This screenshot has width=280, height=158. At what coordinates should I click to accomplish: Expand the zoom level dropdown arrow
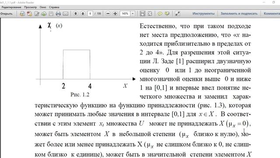133,14
